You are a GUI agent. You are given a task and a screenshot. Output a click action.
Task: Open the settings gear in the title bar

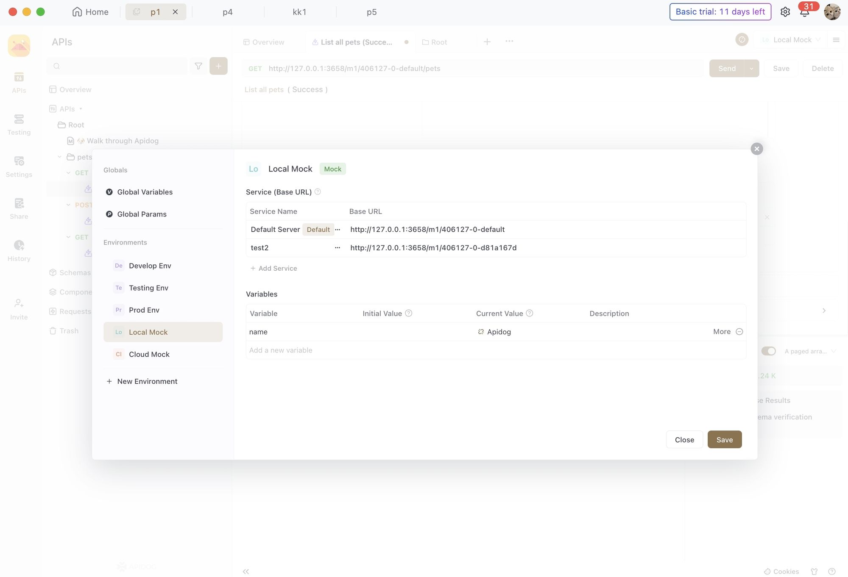[785, 12]
